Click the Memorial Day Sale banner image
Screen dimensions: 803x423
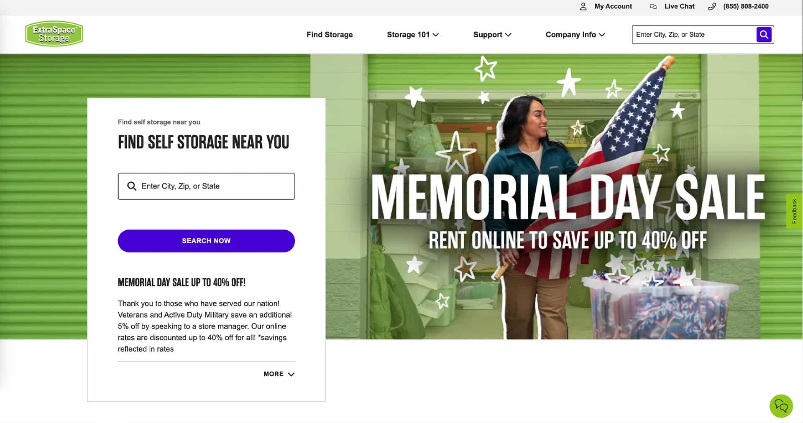coord(564,196)
